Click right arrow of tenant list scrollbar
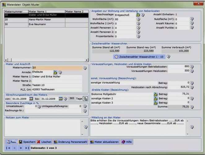 (x=87, y=60)
